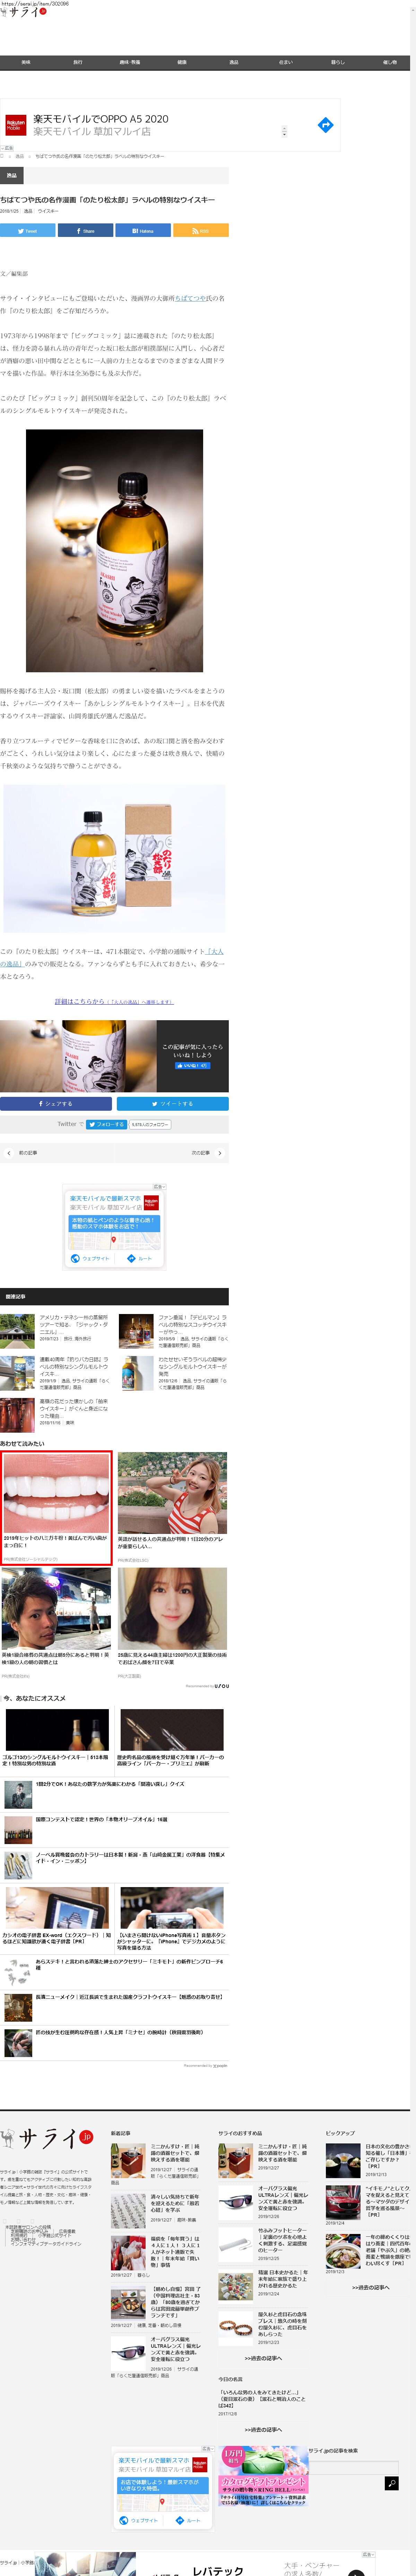Bookmark the article with the Hatena button
The height and width of the screenshot is (2576, 416).
click(x=143, y=231)
